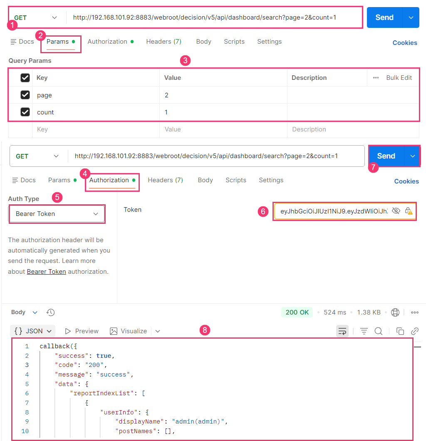This screenshot has height=441, width=426.
Task: Open the response history clock icon
Action: tap(50, 312)
